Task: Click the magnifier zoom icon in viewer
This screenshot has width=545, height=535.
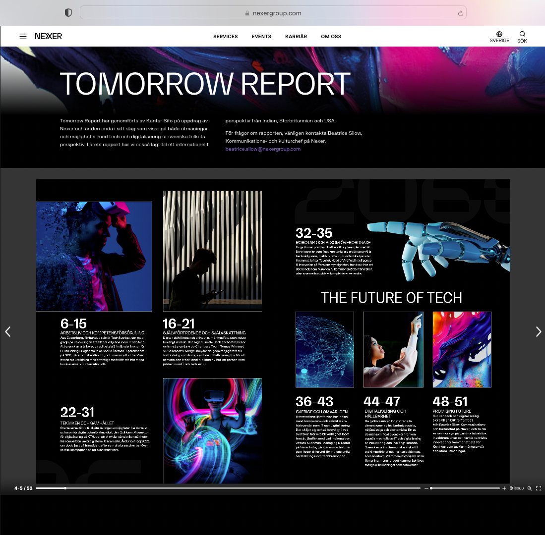Action: [529, 488]
